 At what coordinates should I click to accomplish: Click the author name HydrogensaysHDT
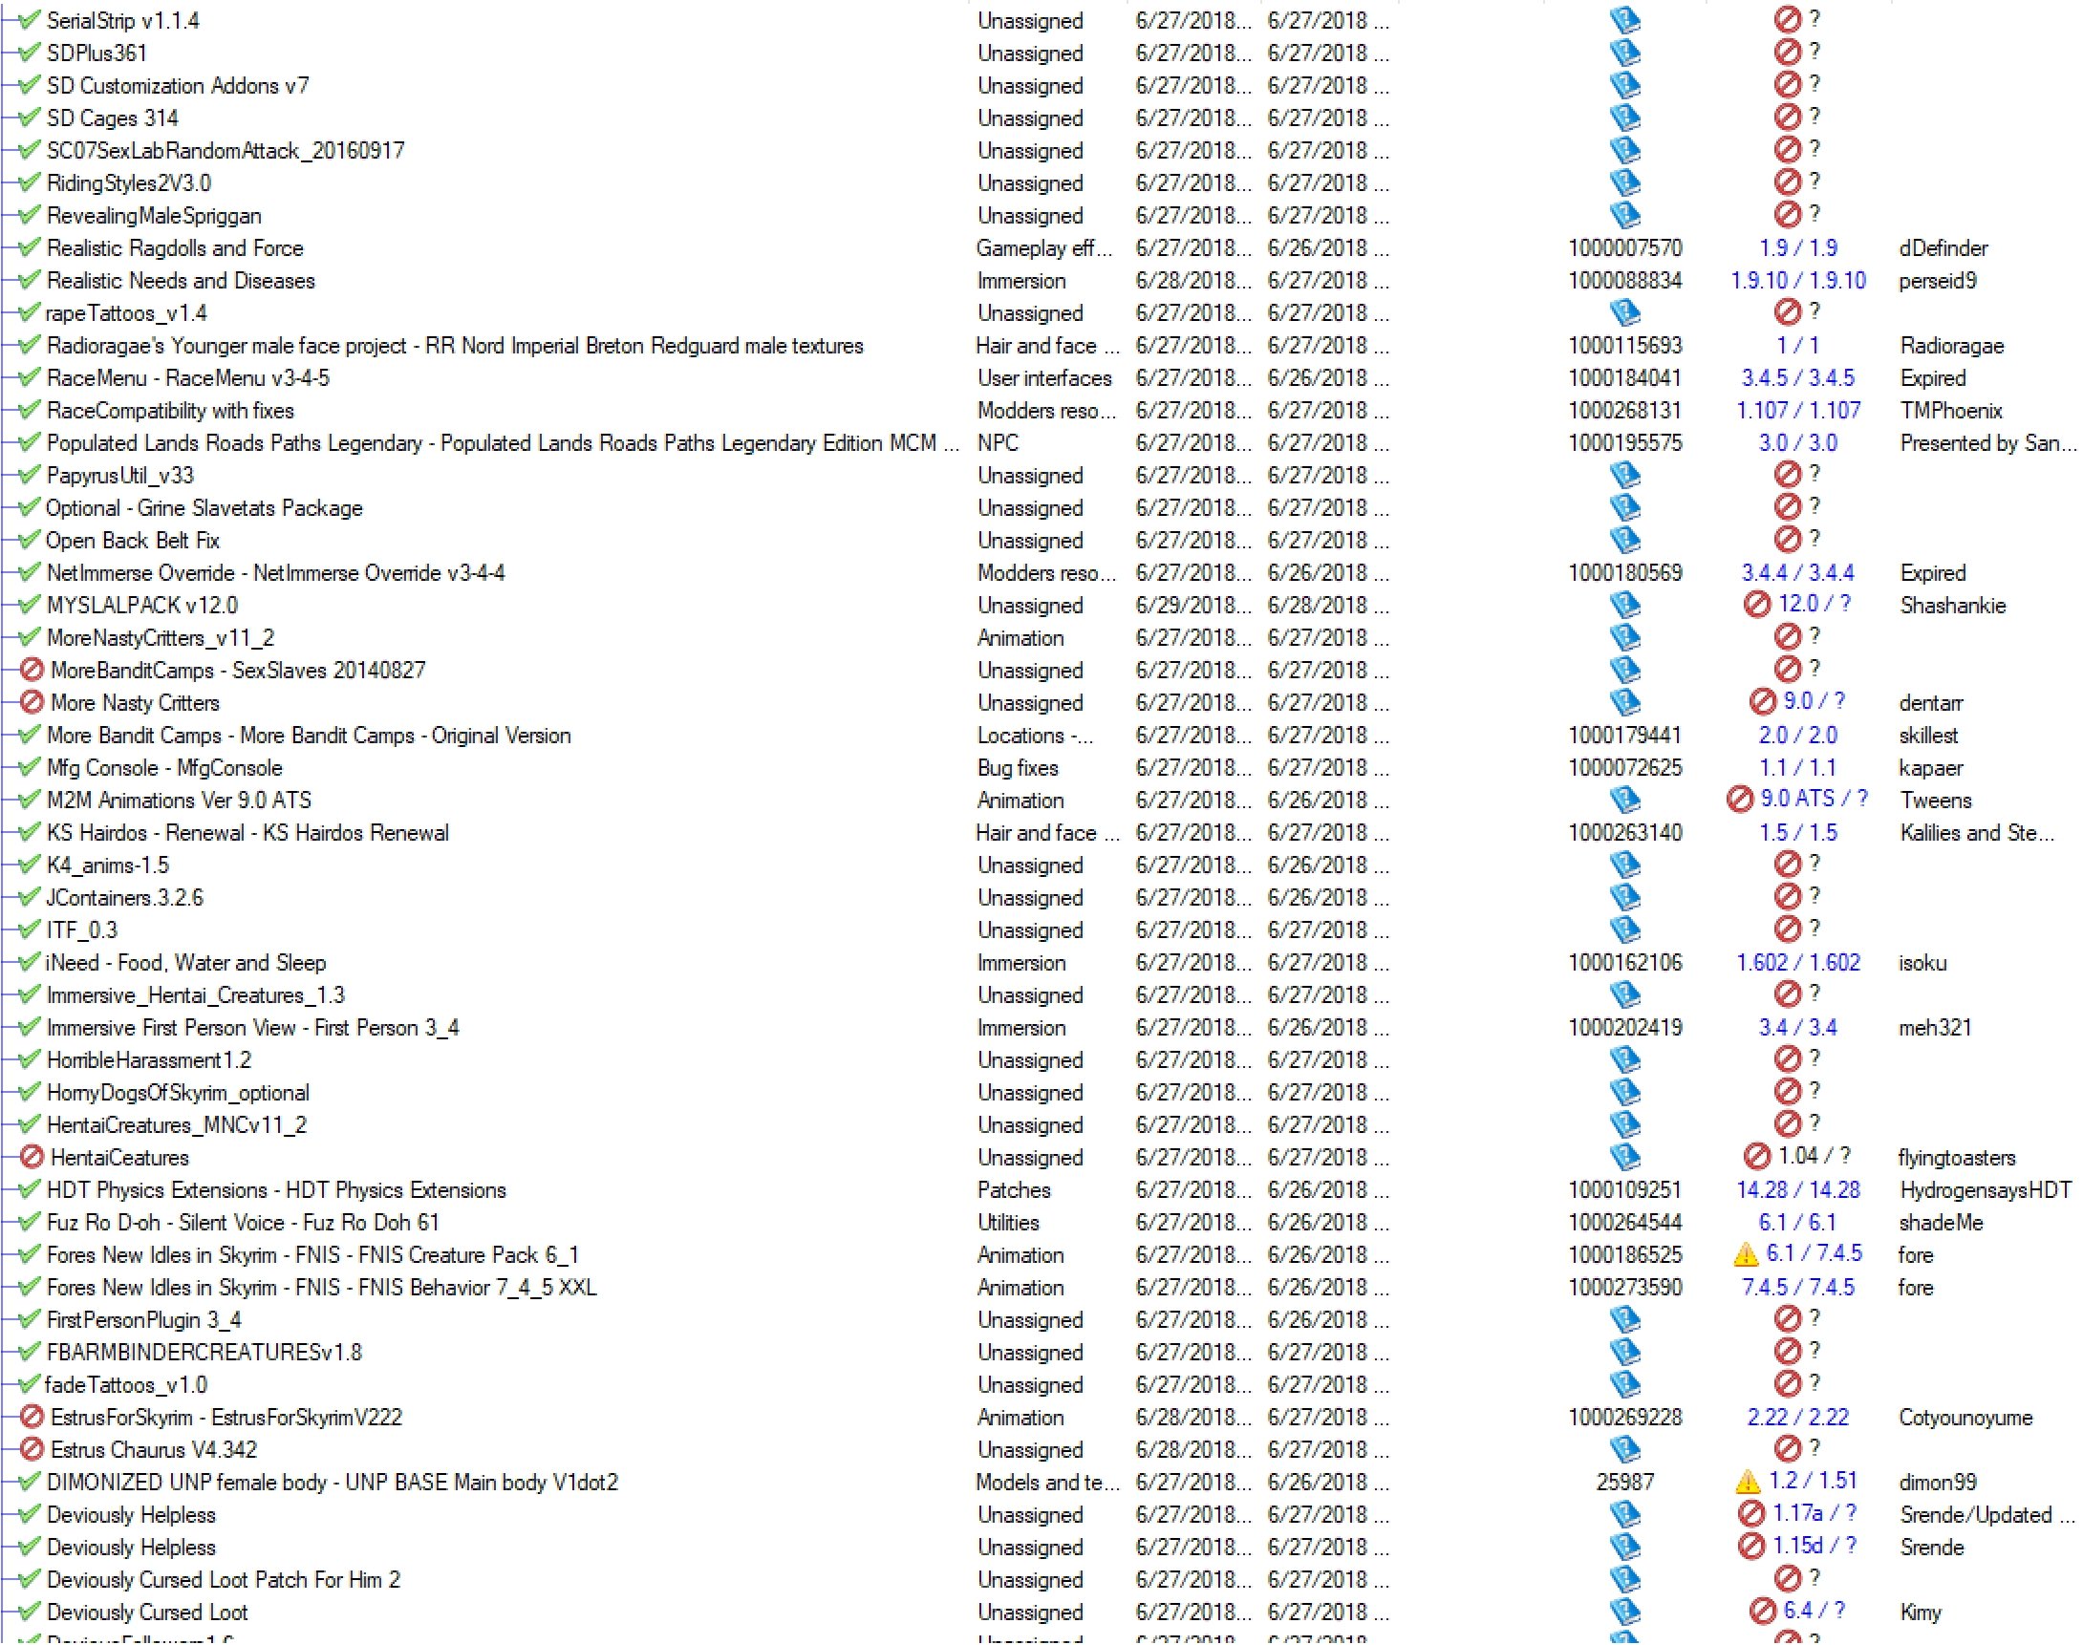1986,1189
